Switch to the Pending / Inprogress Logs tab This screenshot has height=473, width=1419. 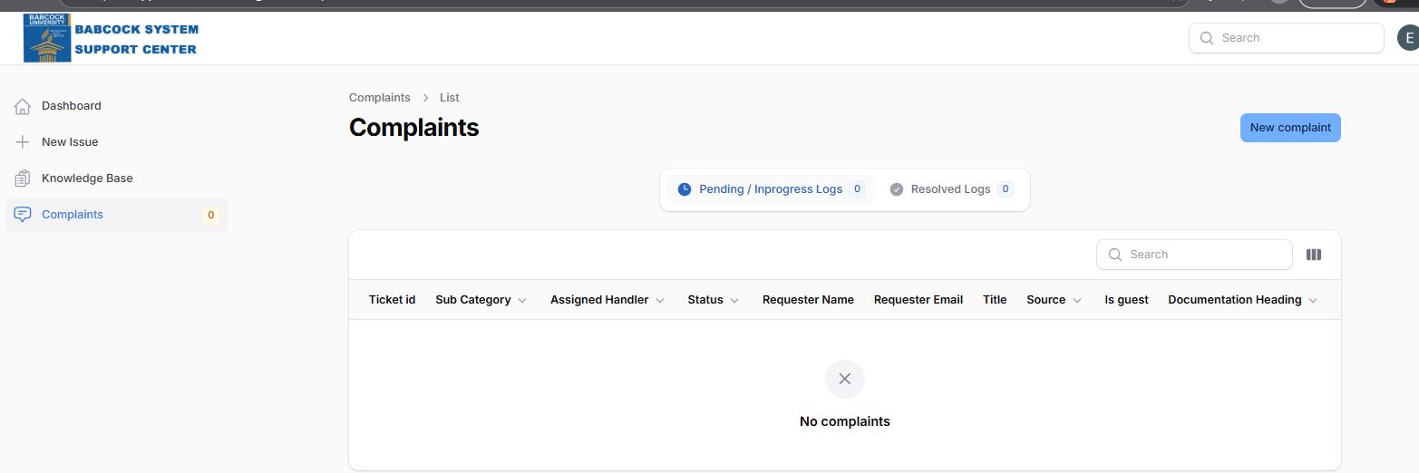771,189
